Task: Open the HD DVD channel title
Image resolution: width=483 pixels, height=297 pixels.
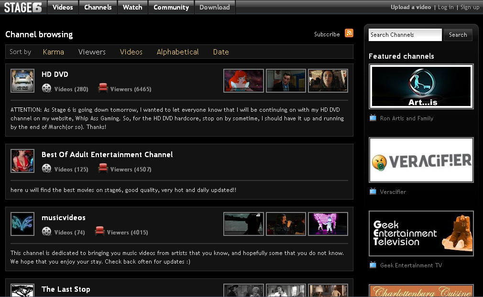Action: [x=55, y=74]
